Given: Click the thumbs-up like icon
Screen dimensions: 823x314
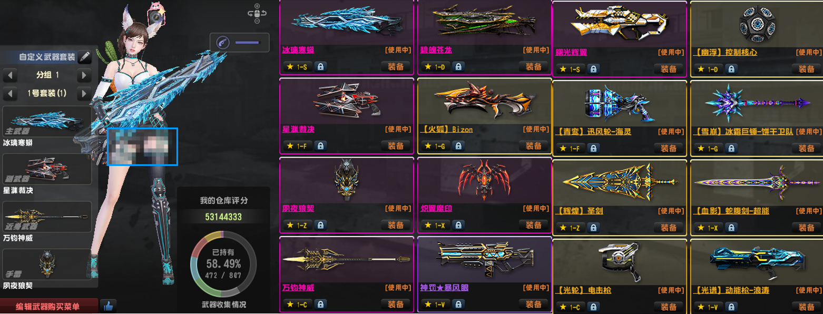Looking at the screenshot, I should [108, 306].
